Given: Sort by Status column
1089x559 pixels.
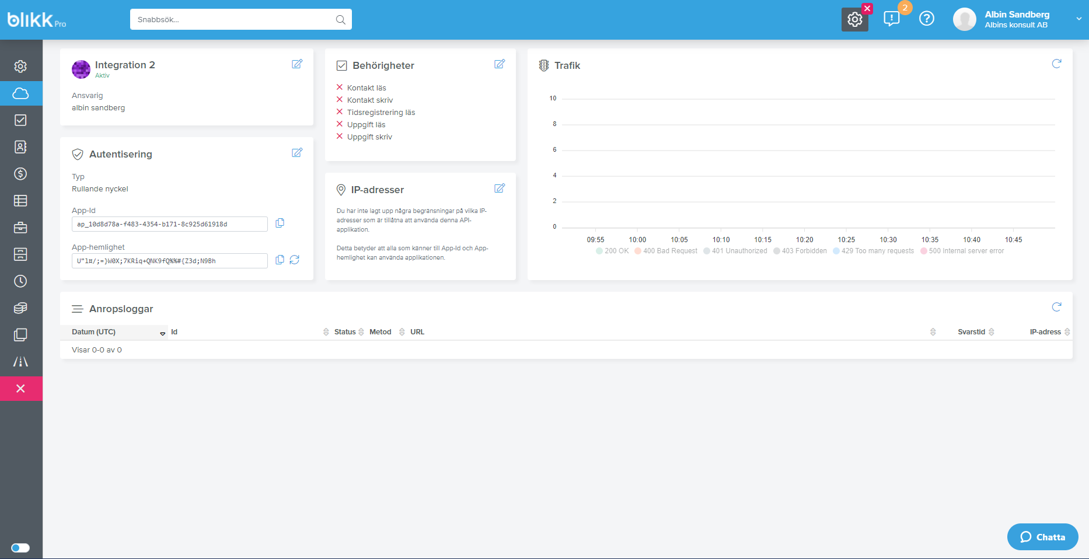Looking at the screenshot, I should coord(349,332).
